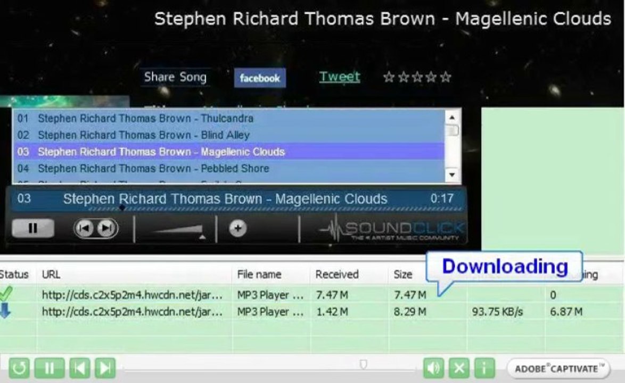The image size is (625, 383).
Task: Skip to next track in SoundClick player
Action: (107, 228)
